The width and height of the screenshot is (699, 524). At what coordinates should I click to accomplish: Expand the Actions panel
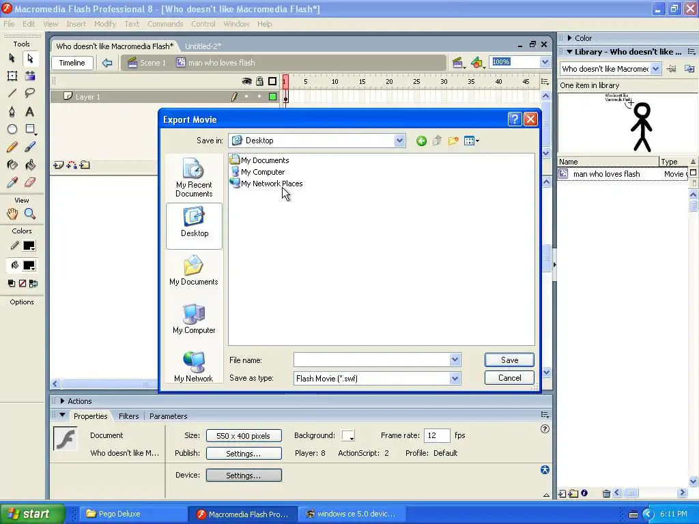tap(62, 401)
